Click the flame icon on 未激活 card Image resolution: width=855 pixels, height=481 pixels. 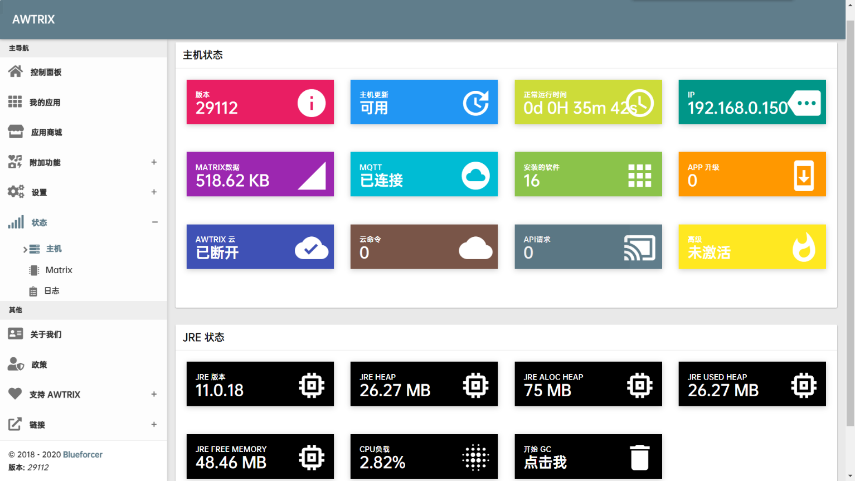tap(804, 247)
